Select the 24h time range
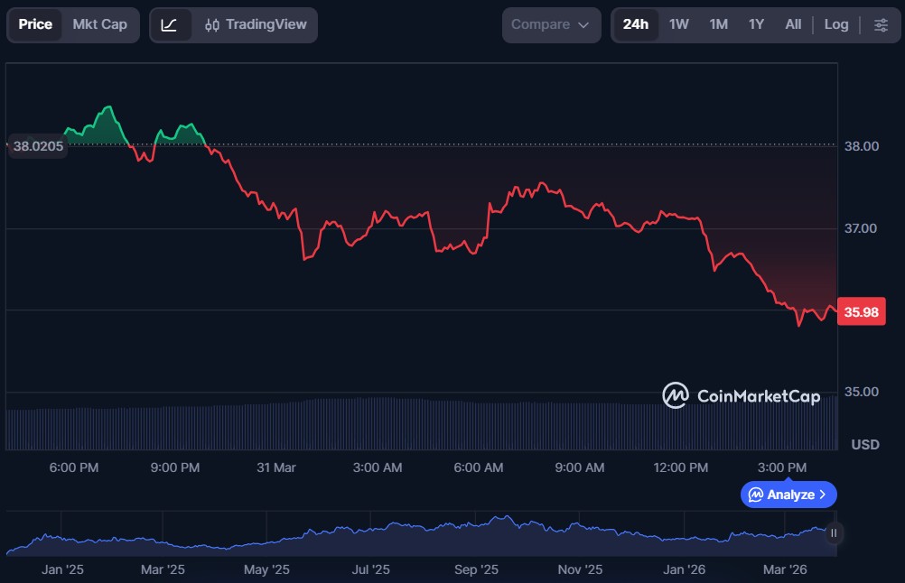 click(x=635, y=24)
